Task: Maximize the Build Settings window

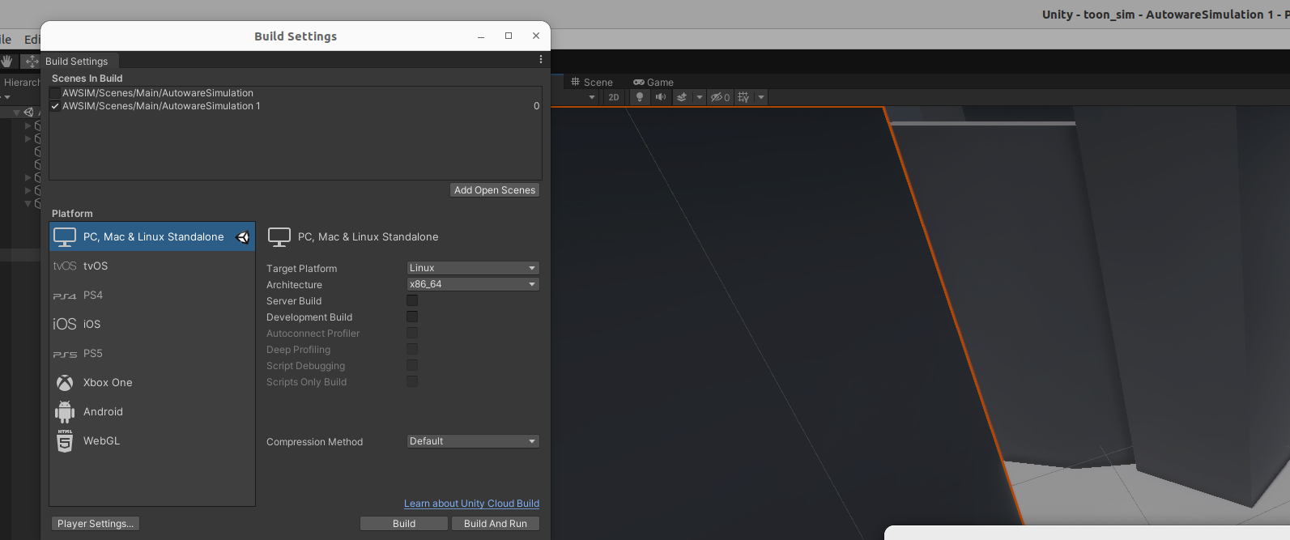Action: [x=509, y=36]
